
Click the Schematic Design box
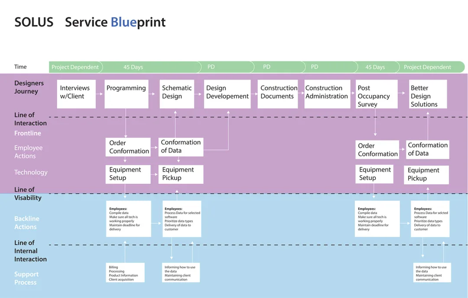pyautogui.click(x=177, y=94)
